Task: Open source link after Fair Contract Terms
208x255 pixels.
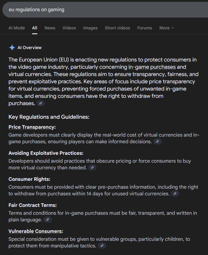Action: (48, 220)
